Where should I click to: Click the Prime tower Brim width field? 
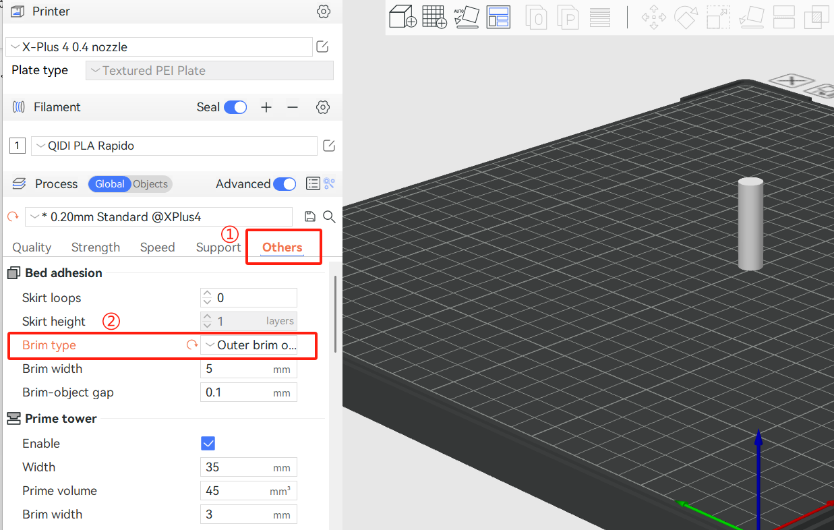[249, 514]
